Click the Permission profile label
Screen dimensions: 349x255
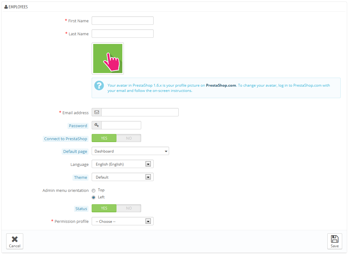click(x=72, y=221)
